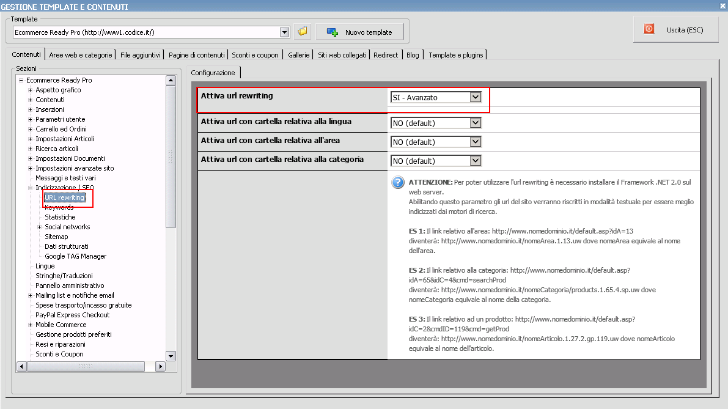Expand the Mobile Commerce tree node

pyautogui.click(x=30, y=325)
